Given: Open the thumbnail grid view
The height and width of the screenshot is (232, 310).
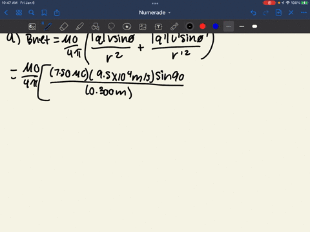Looking at the screenshot, I should tap(19, 13).
